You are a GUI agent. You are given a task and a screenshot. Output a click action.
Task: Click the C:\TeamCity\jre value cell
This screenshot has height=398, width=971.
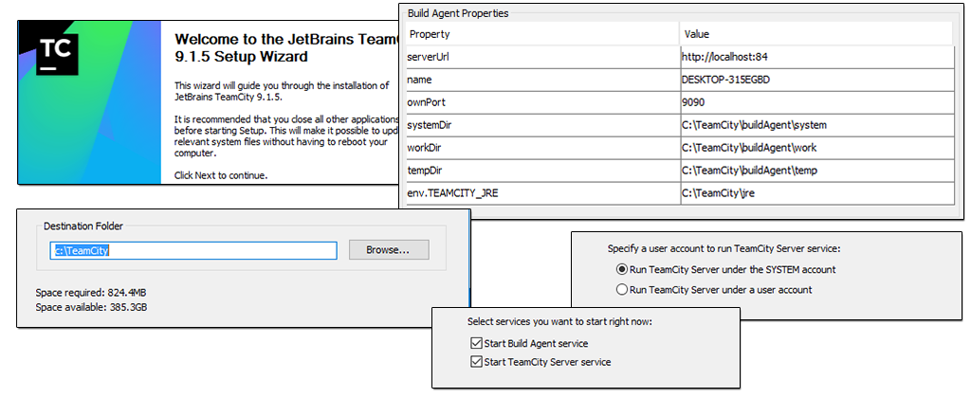pyautogui.click(x=816, y=193)
